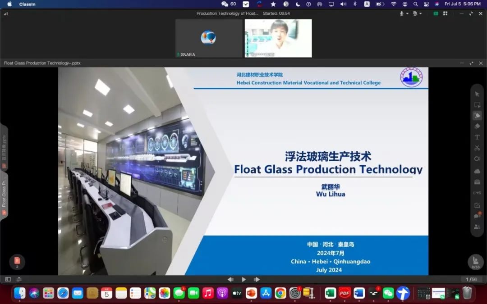The image size is (487, 304).
Task: Click the green recording indicator icon
Action: (x=436, y=14)
